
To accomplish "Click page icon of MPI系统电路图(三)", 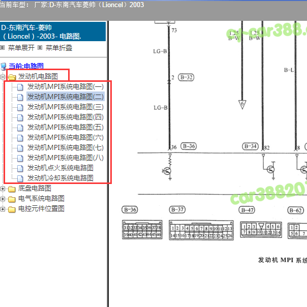I will point(20,107).
